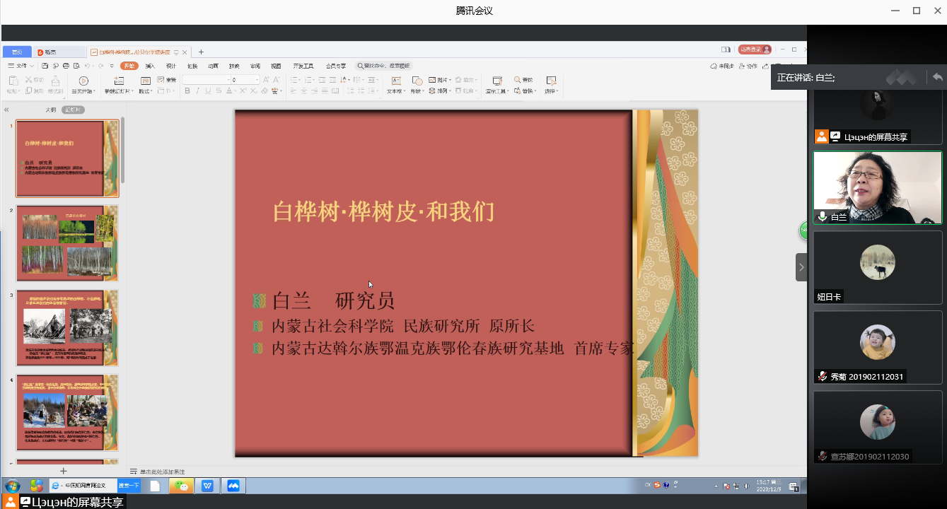
Task: Open the Shapes tool in ribbon
Action: tap(417, 81)
